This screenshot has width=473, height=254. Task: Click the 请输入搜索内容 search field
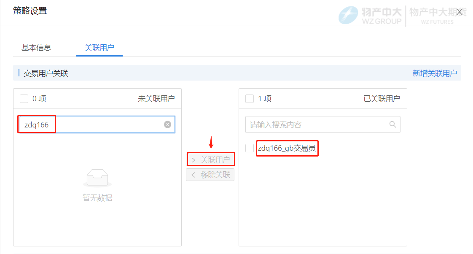tap(318, 125)
